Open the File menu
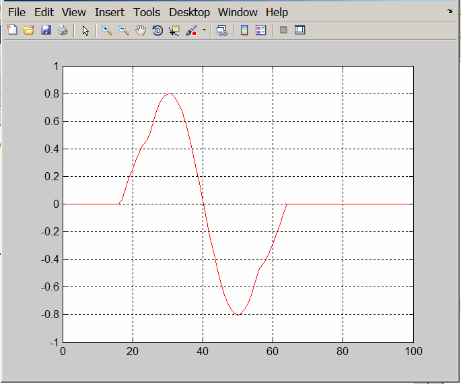 [x=17, y=12]
